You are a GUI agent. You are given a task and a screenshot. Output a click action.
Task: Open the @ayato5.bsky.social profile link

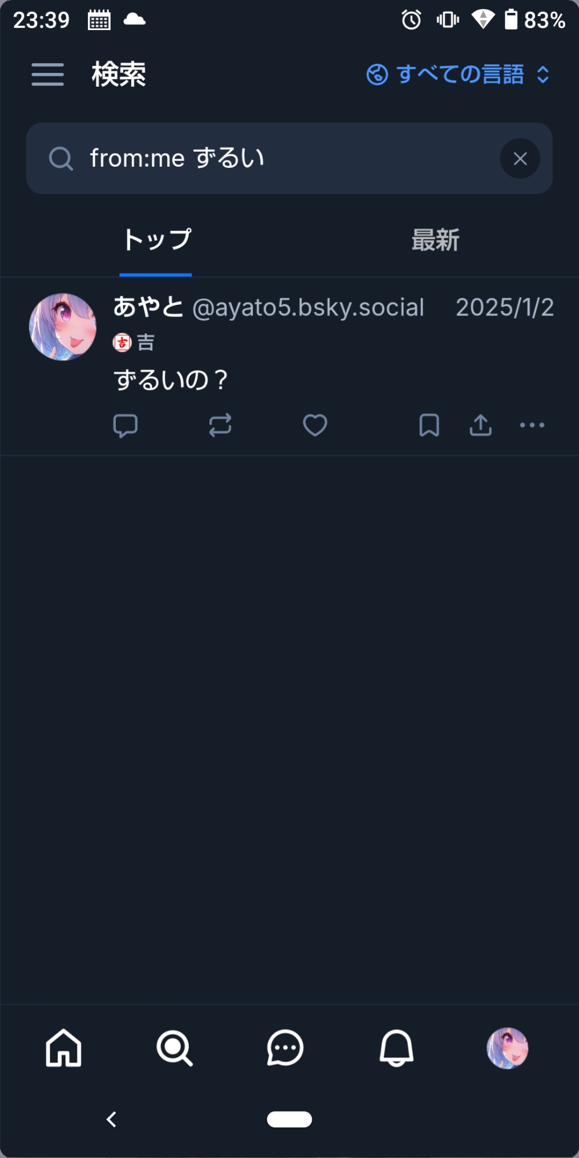[308, 307]
